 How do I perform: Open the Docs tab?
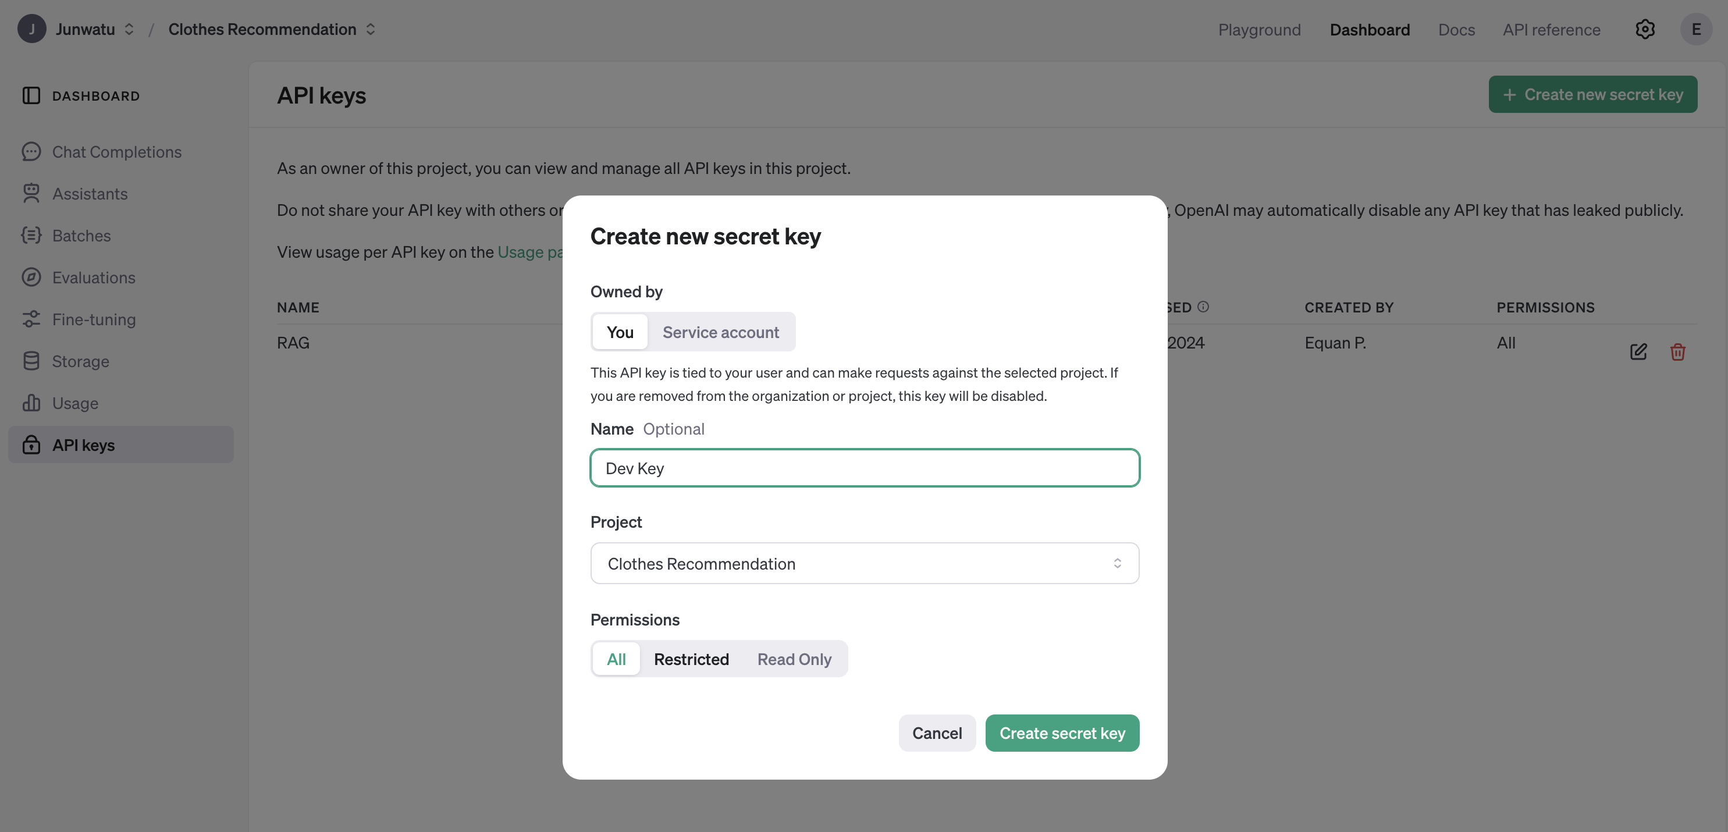pos(1456,30)
